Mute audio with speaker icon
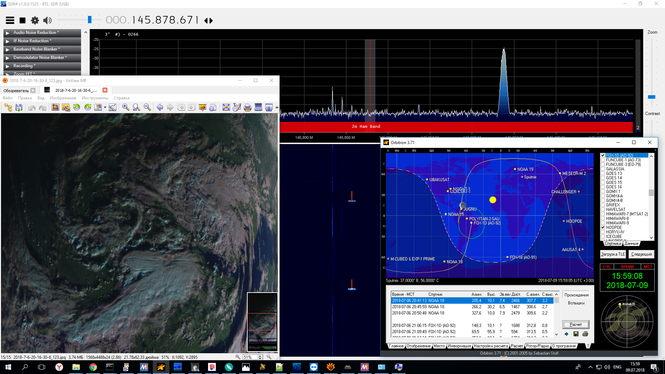This screenshot has width=665, height=374. 47,20
